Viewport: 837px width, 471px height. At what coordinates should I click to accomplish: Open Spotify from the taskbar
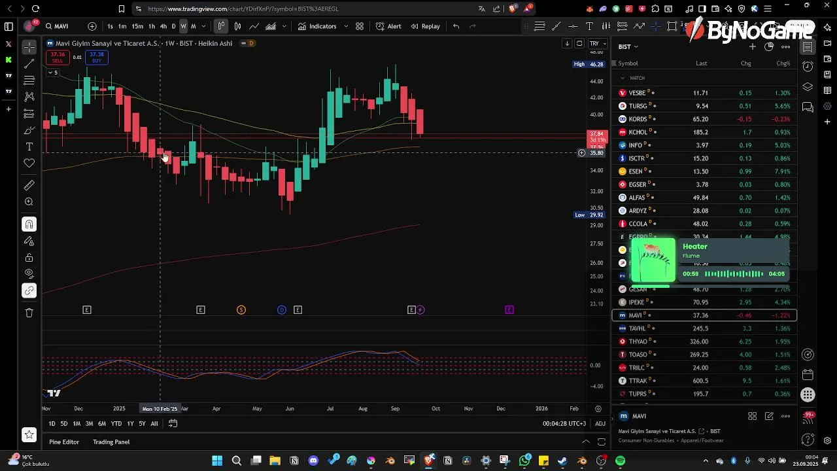click(x=620, y=461)
